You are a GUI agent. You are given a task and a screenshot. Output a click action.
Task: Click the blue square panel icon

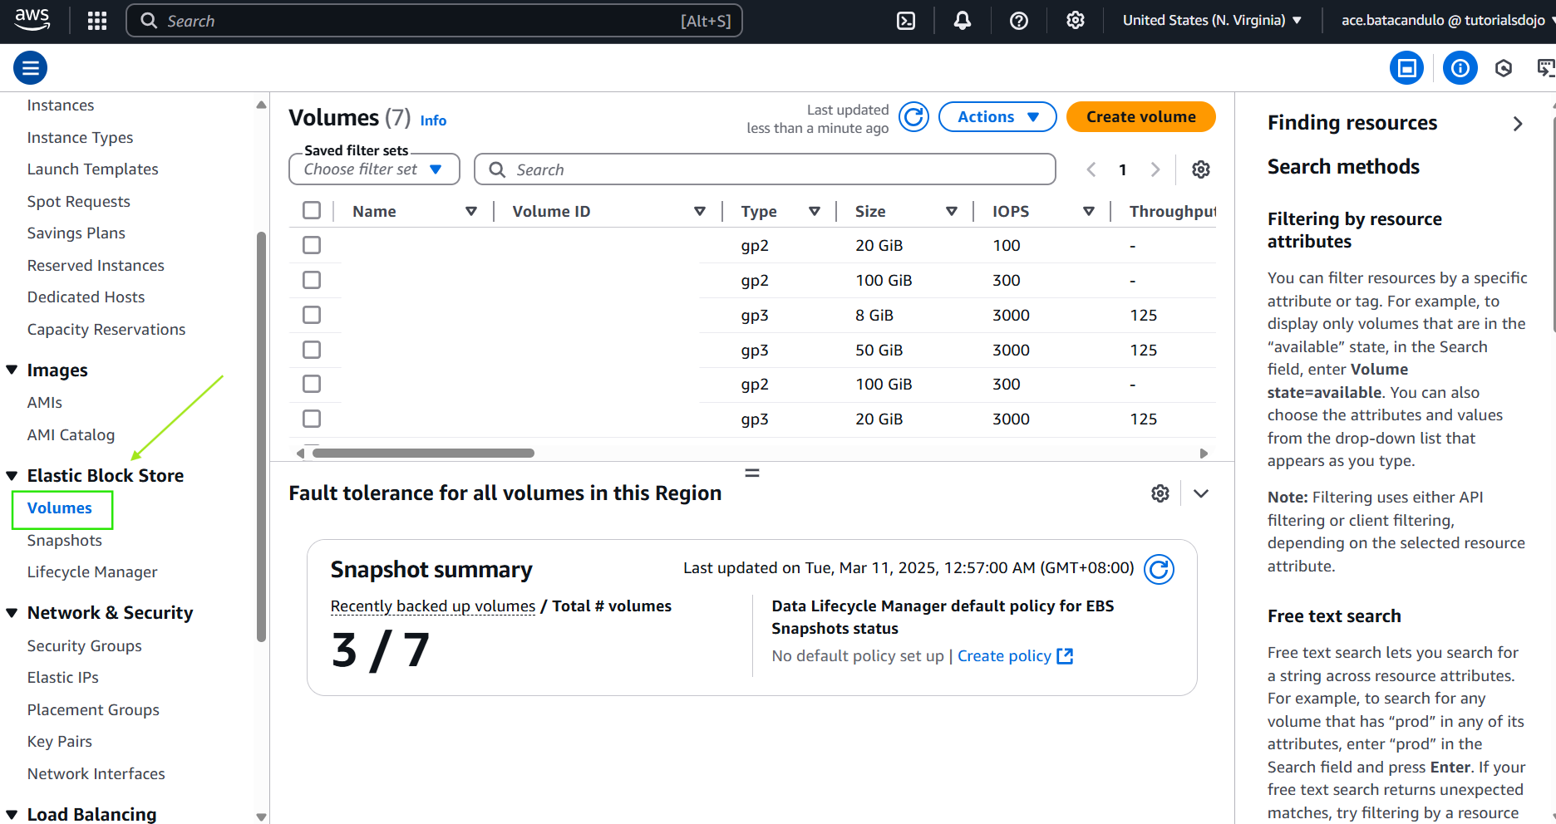tap(1407, 68)
